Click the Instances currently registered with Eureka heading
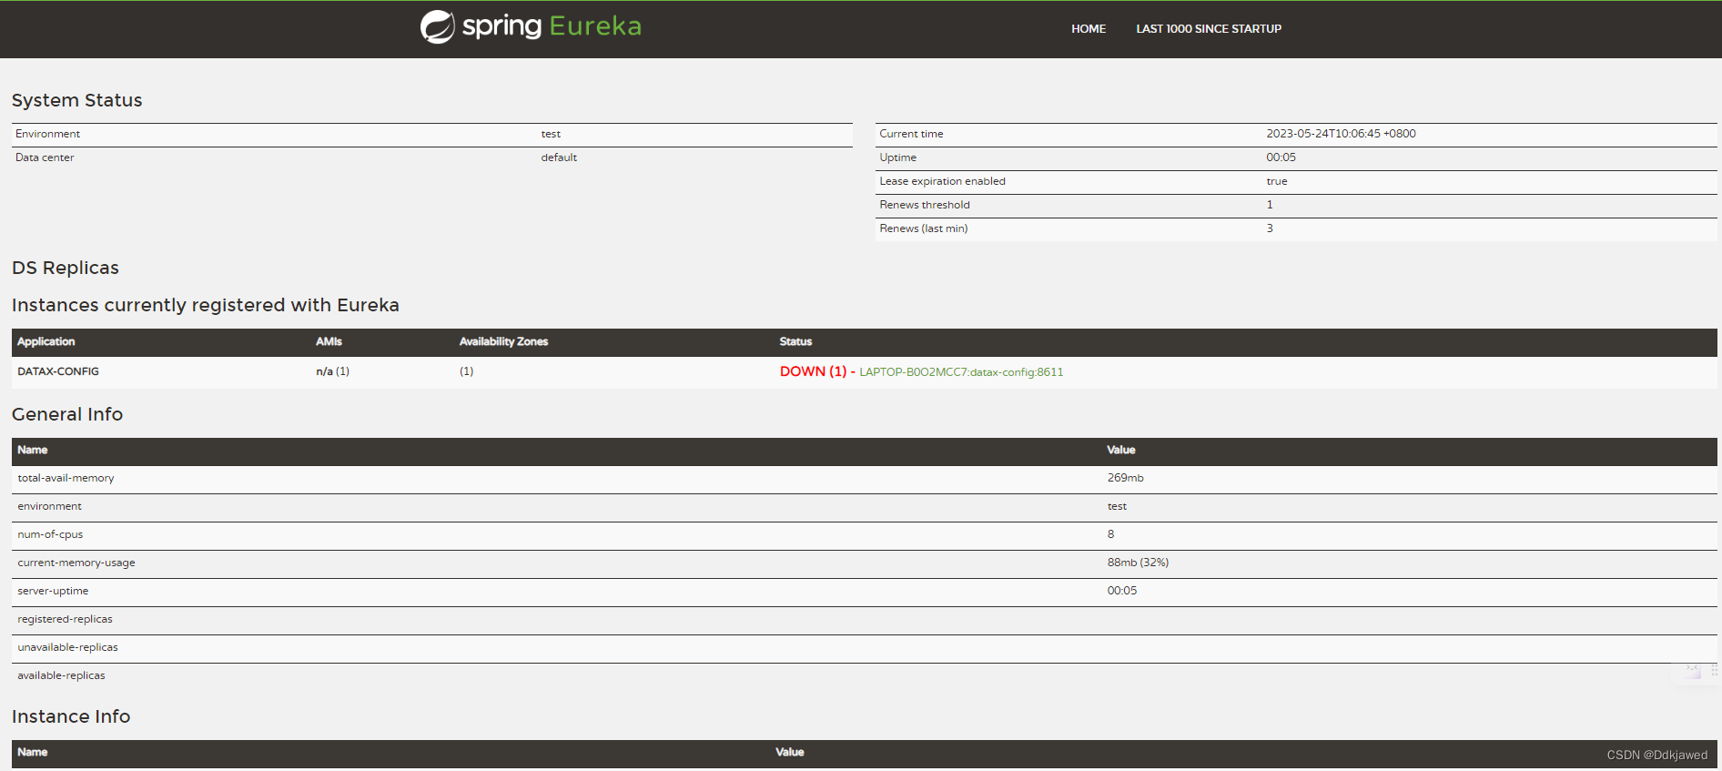1722x771 pixels. coord(206,305)
